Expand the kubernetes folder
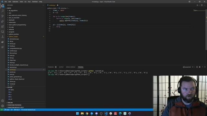This screenshot has width=207, height=116. click(x=12, y=22)
